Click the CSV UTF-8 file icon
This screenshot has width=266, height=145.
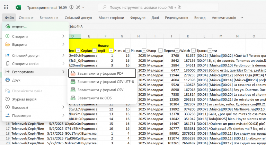[x=73, y=82]
